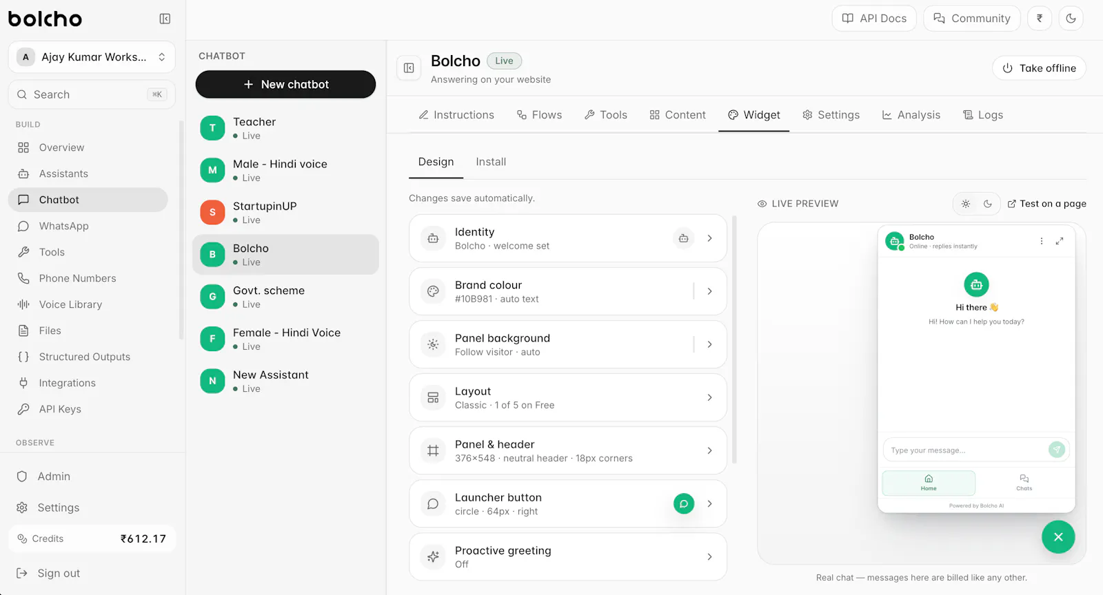This screenshot has height=595, width=1103.
Task: Create a New chatbot
Action: pyautogui.click(x=285, y=84)
